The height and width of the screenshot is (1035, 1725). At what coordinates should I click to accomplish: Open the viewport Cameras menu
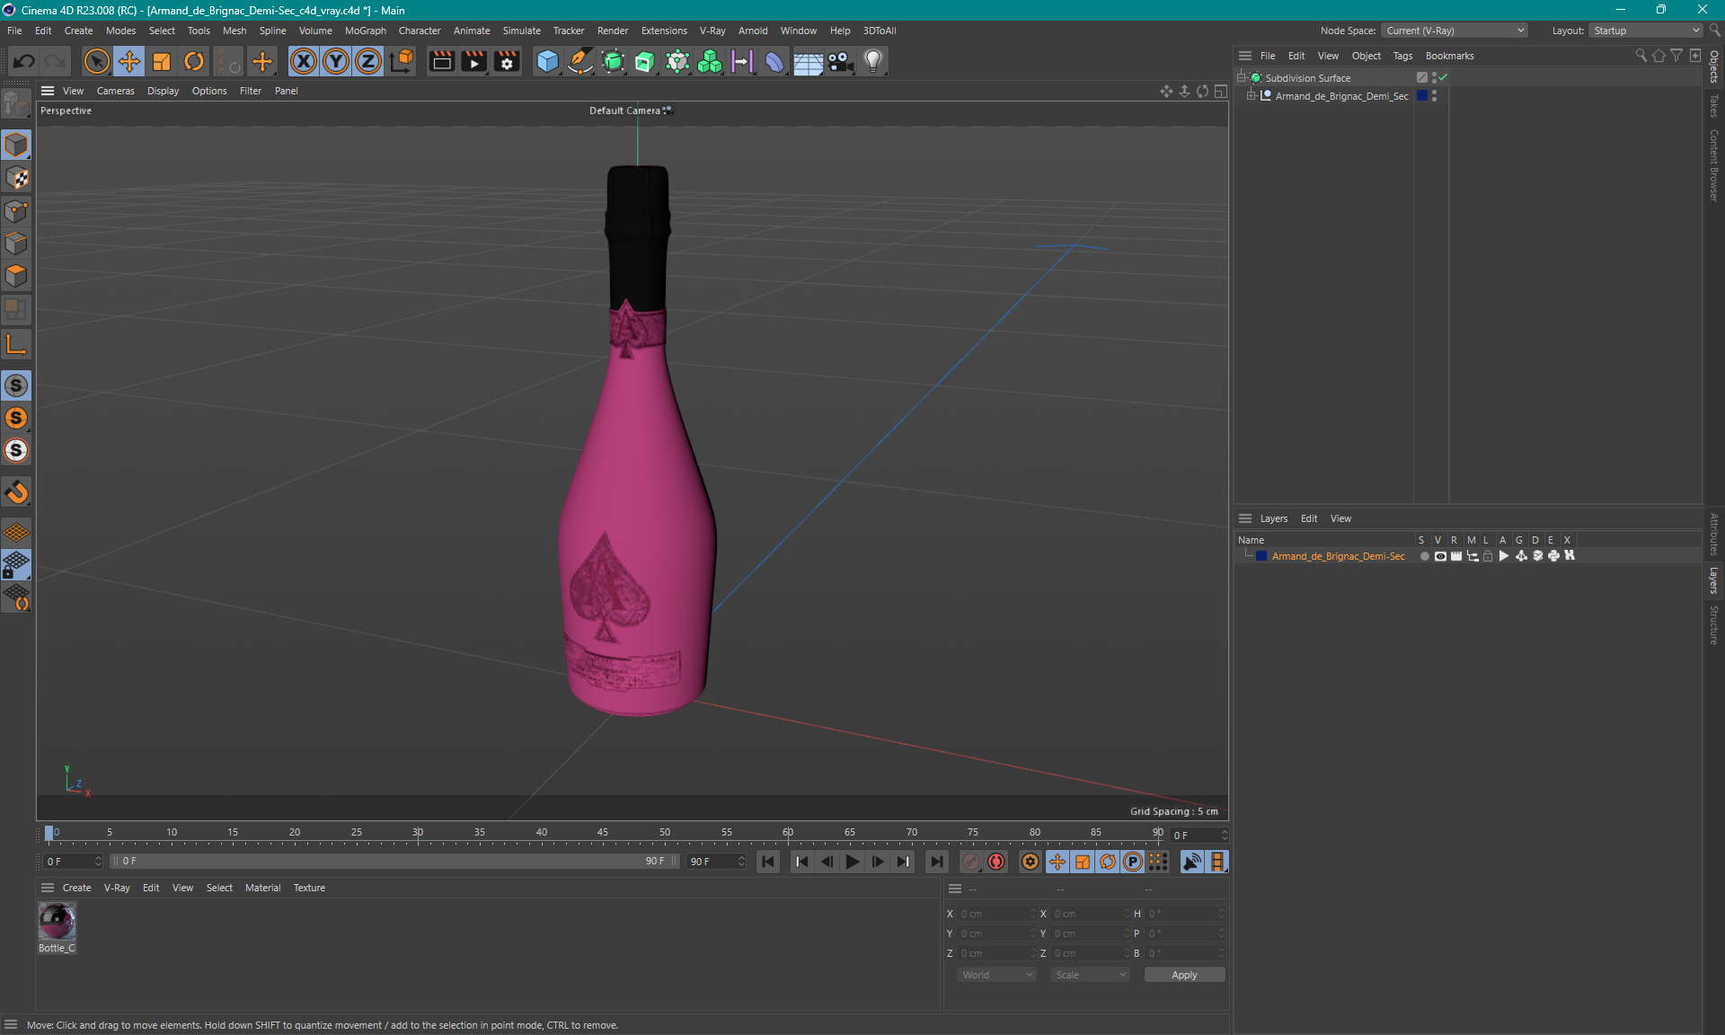[115, 91]
